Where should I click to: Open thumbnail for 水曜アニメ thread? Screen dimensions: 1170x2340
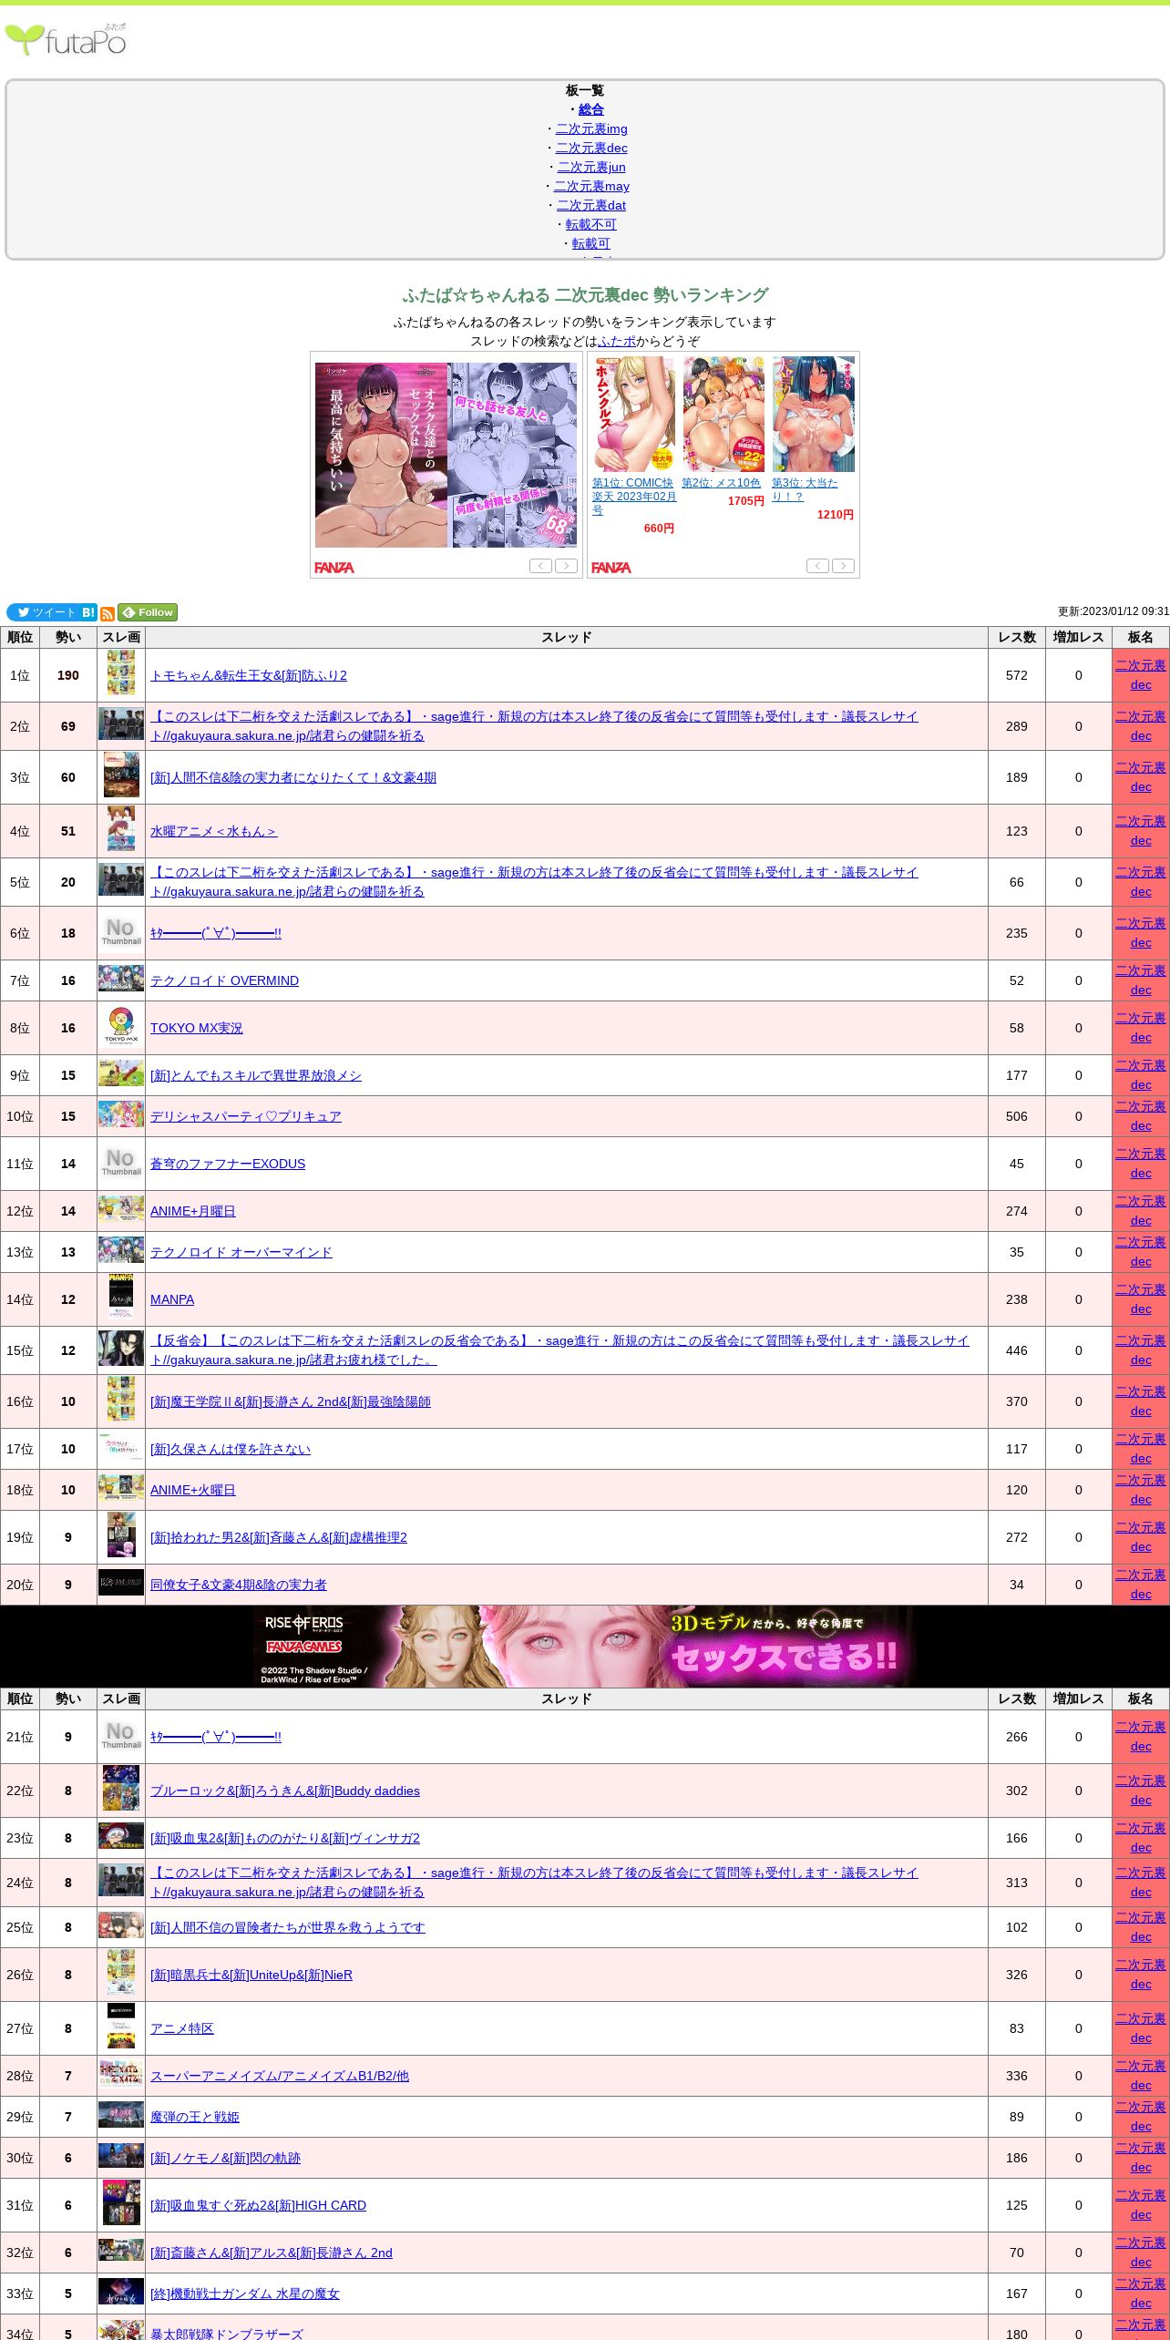121,828
